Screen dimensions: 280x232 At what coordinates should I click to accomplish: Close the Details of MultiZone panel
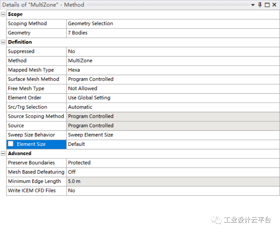coord(274,5)
